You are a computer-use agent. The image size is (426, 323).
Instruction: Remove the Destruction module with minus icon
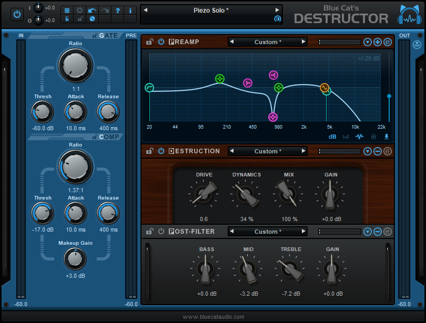[x=378, y=151]
